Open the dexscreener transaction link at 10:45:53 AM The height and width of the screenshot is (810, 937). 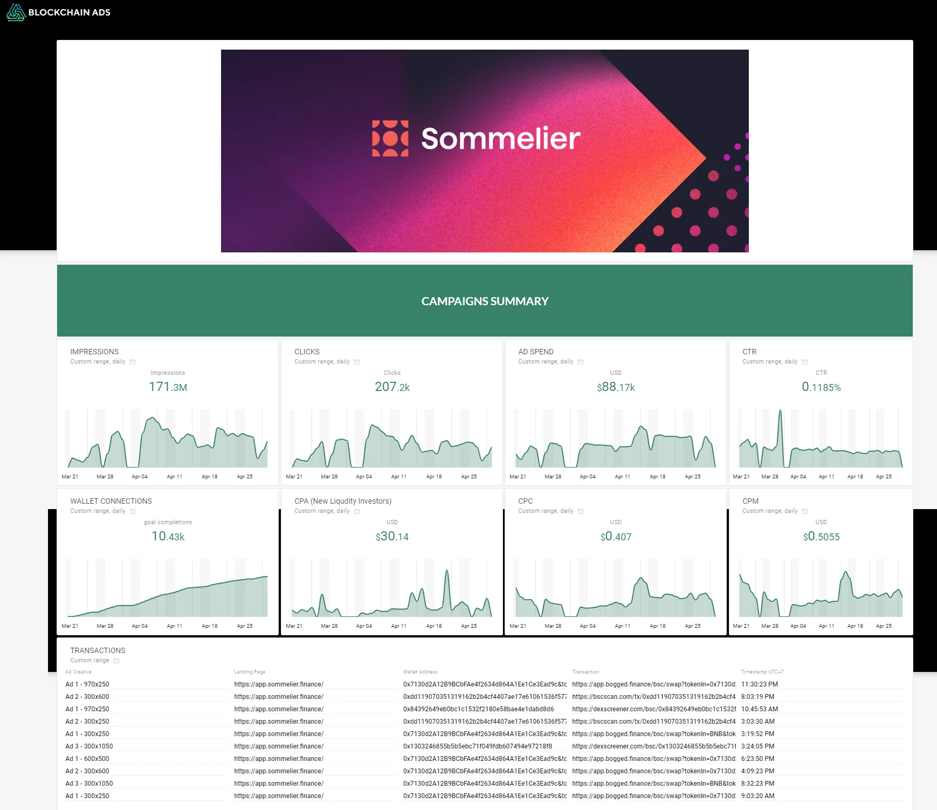tap(654, 709)
